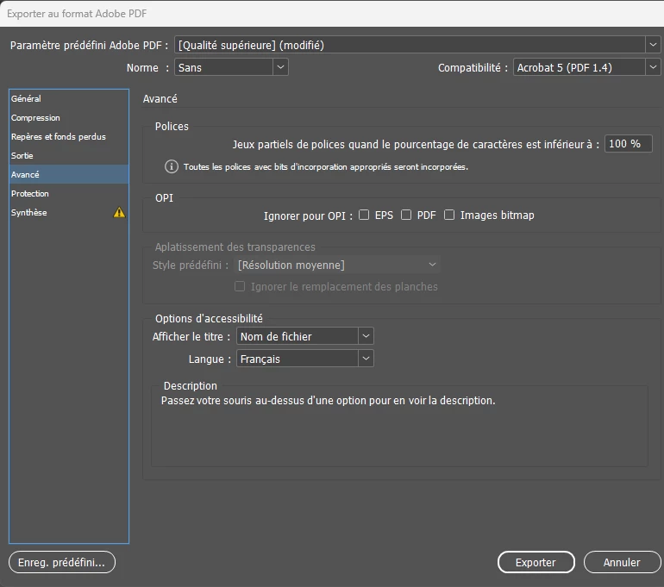This screenshot has width=664, height=587.
Task: Click the yellow warning icon beside Synthèse
Action: coord(119,212)
